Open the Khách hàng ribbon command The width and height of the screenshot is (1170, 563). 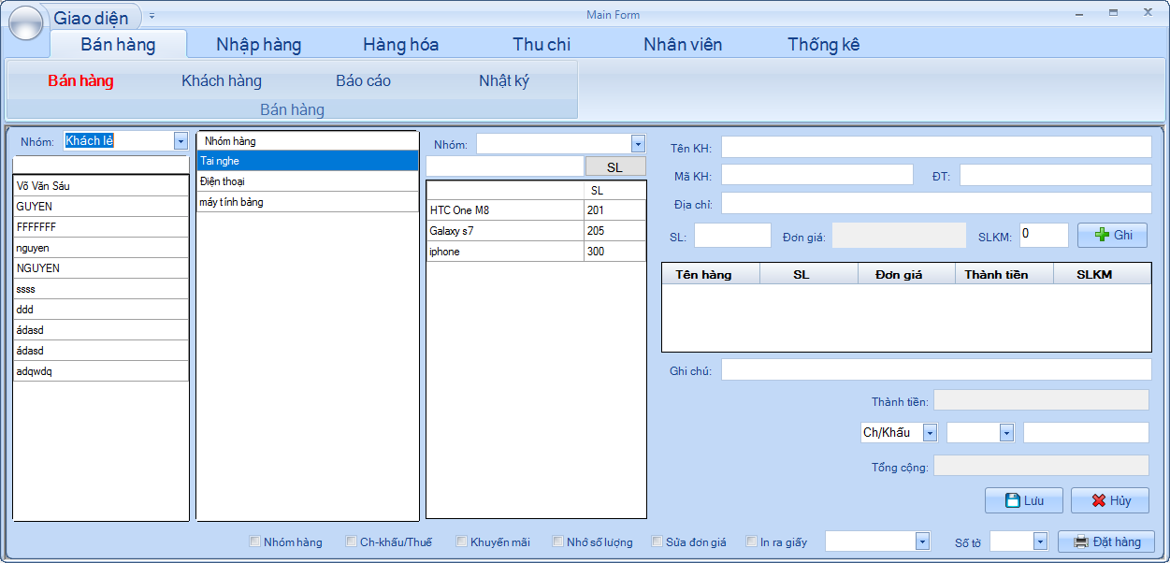point(222,80)
